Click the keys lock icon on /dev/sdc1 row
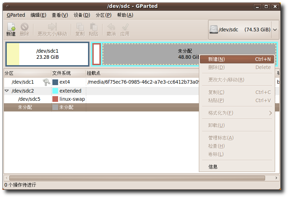Viewport: 289px width, 198px height. click(46, 82)
